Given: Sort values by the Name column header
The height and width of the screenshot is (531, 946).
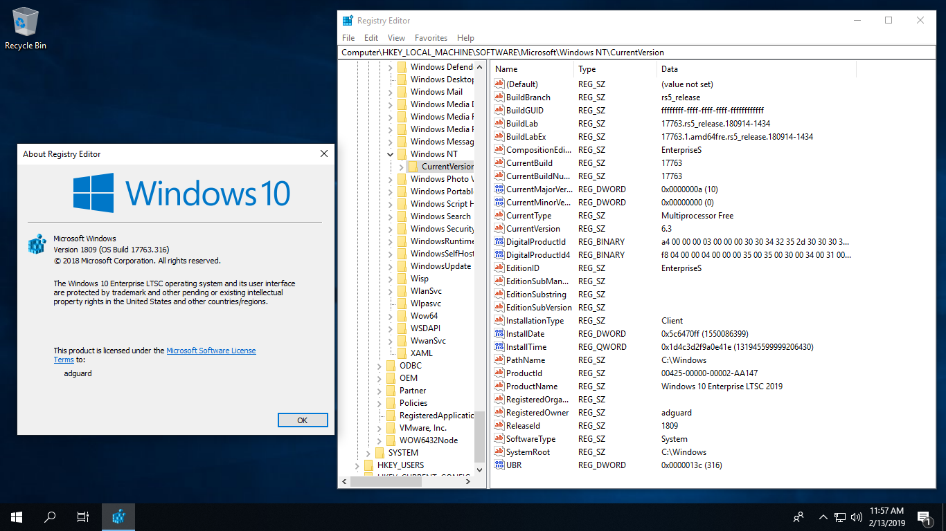Looking at the screenshot, I should [532, 69].
